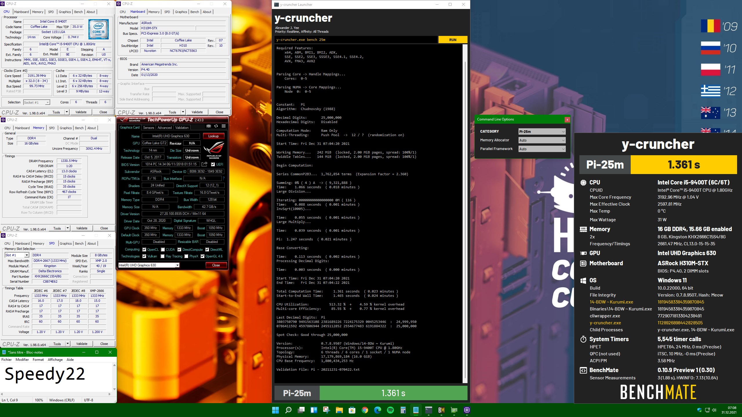742x417 pixels.
Task: Open Snipping Tool from the taskbar
Action: point(327,410)
